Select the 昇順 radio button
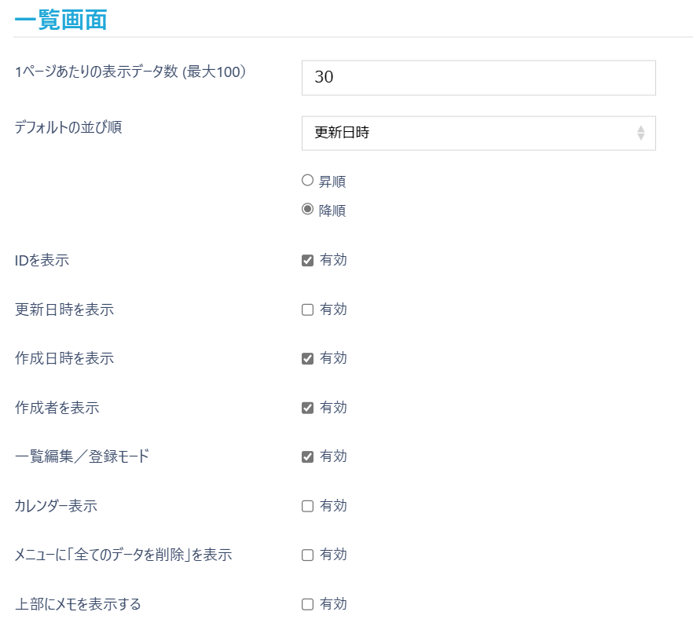Image resolution: width=693 pixels, height=634 pixels. pyautogui.click(x=308, y=181)
